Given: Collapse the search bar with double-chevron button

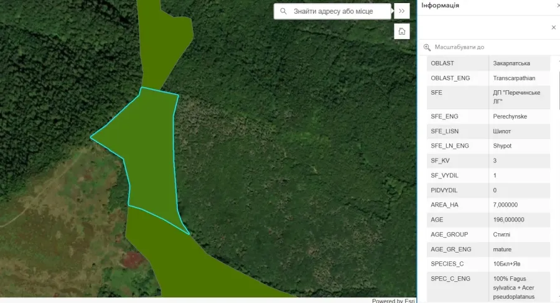Looking at the screenshot, I should (402, 11).
